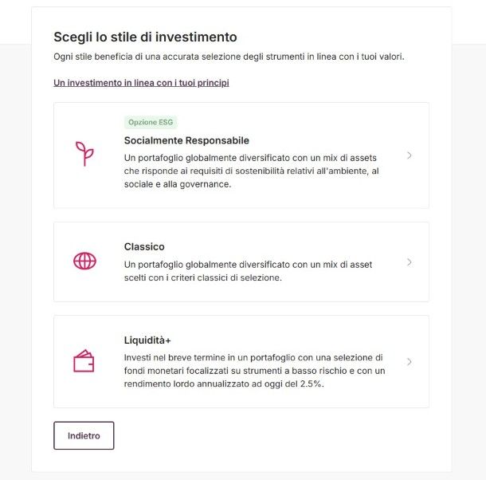Screen dimensions: 486x480
Task: Pick the 'Liquidità+' title
Action: click(147, 340)
